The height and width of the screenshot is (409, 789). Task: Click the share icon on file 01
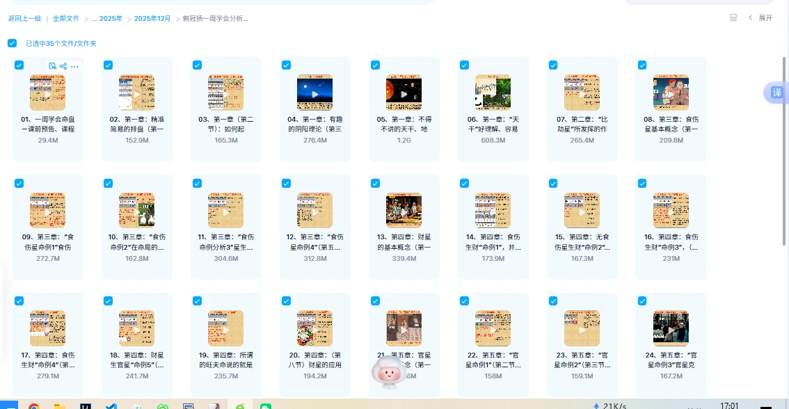click(x=63, y=66)
